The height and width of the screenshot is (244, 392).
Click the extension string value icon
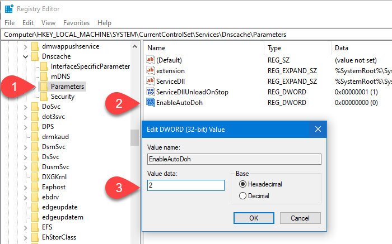tap(150, 70)
